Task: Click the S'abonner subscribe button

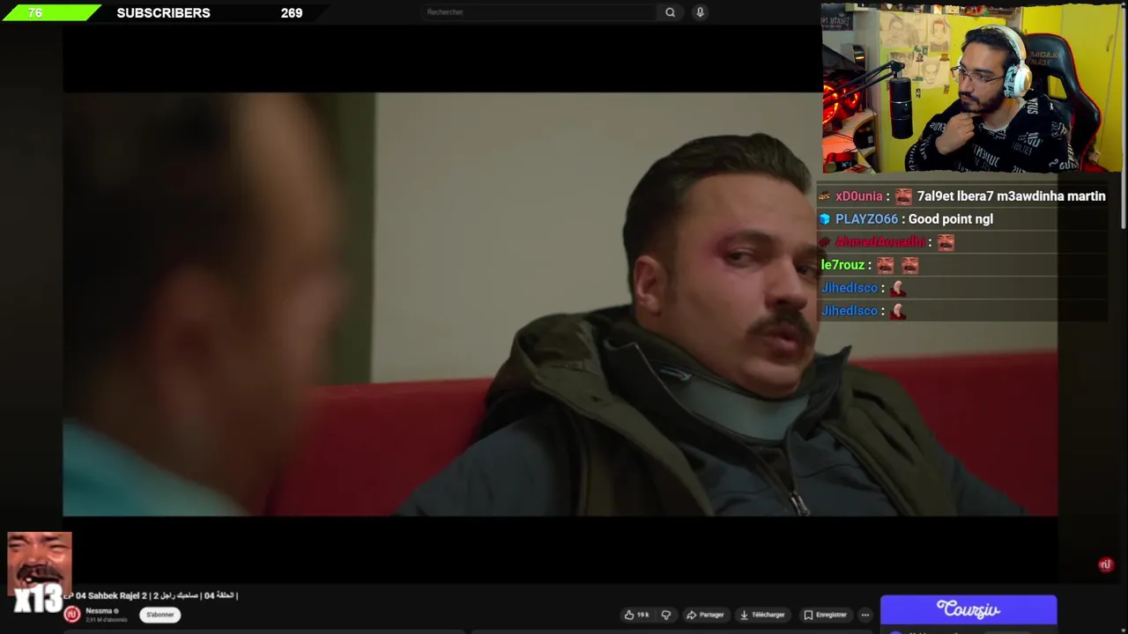Action: 160,615
